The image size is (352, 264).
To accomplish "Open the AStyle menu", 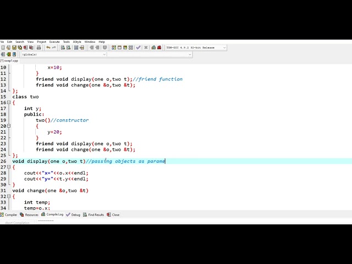I will (77, 42).
